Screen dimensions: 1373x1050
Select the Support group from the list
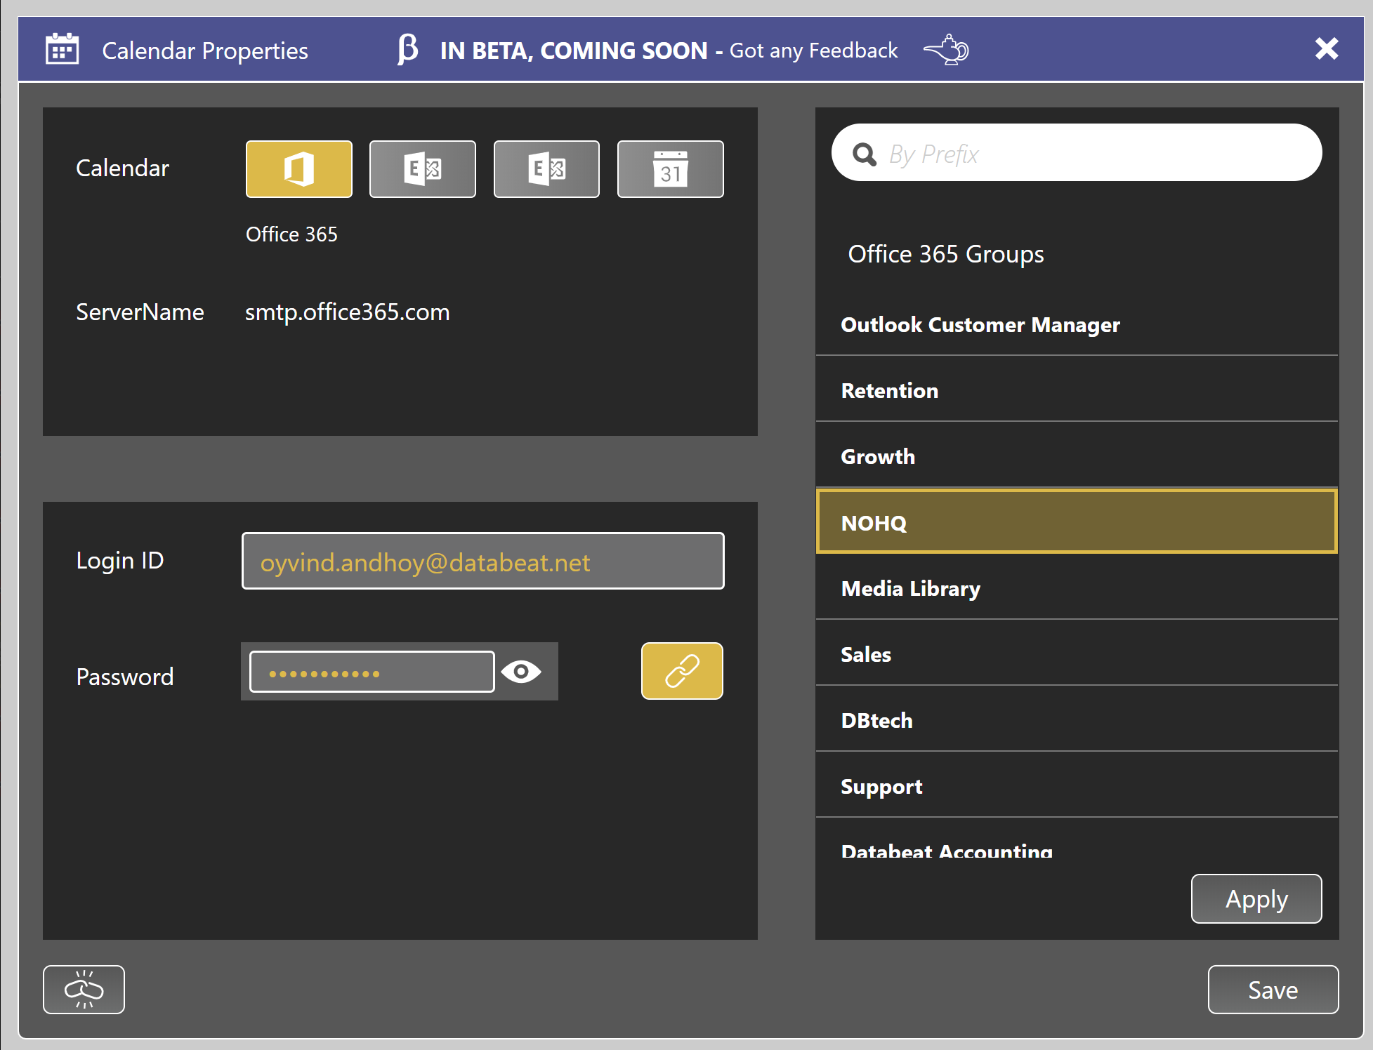[x=1075, y=786]
